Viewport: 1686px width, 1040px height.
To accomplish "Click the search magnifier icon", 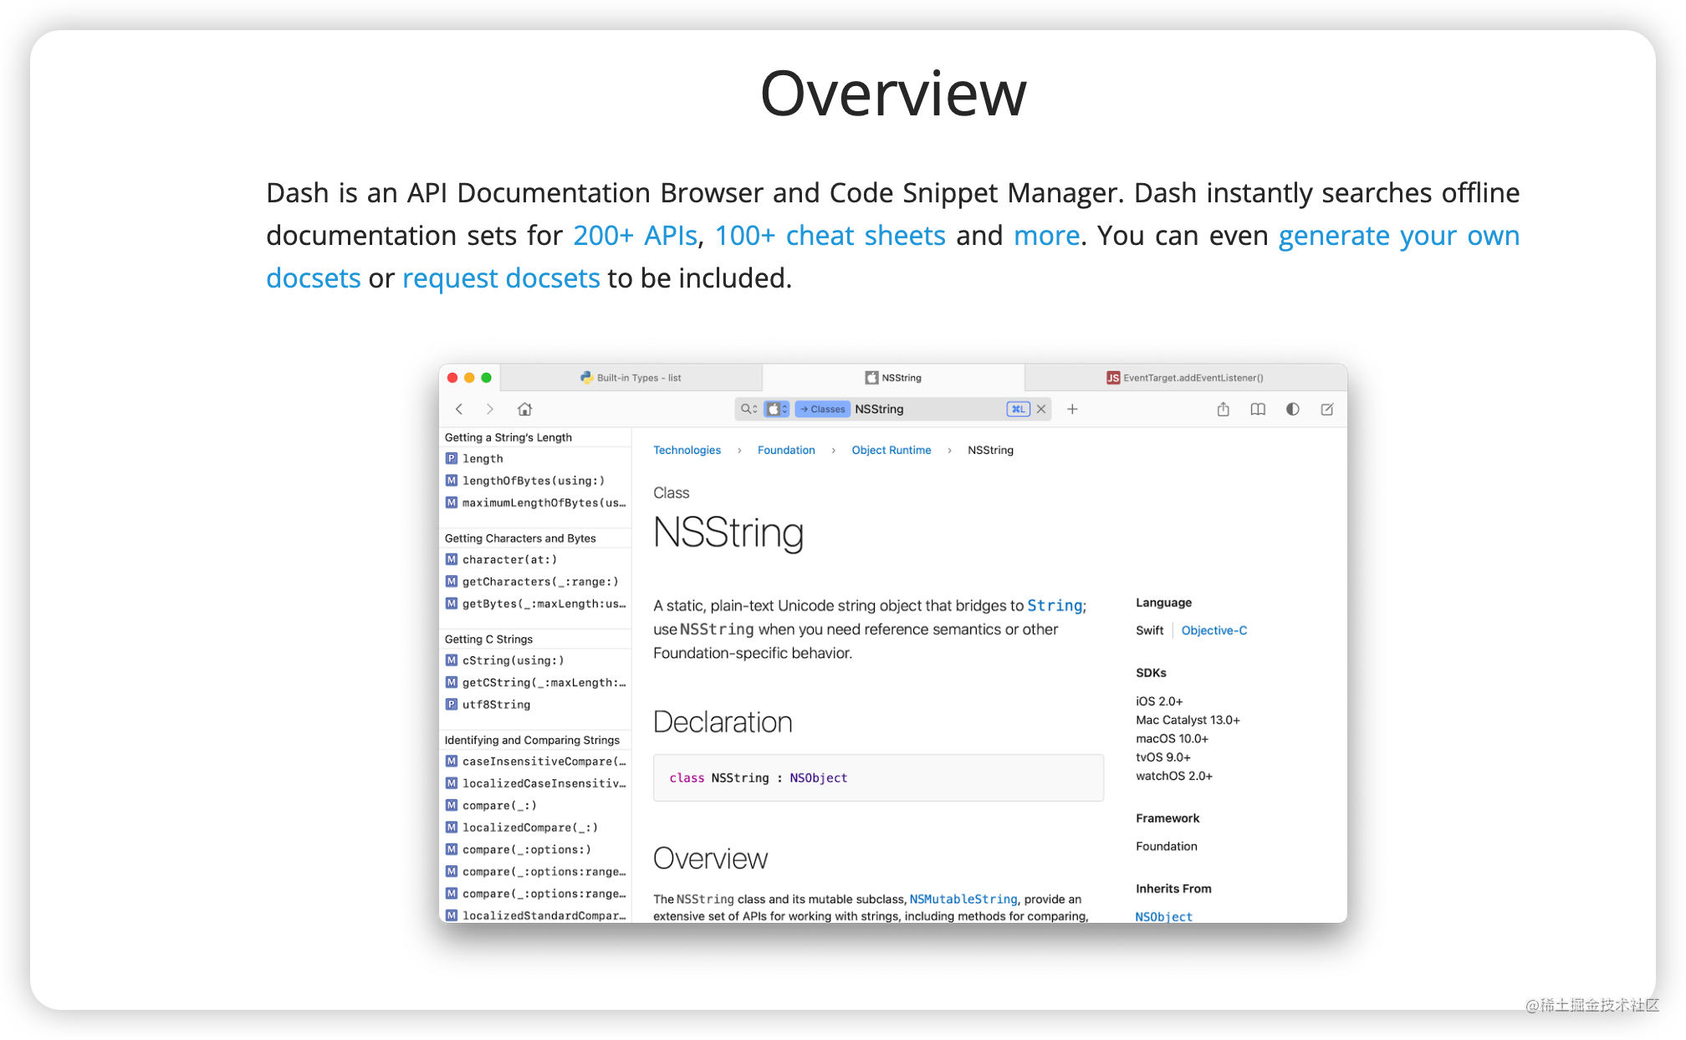I will (x=748, y=409).
